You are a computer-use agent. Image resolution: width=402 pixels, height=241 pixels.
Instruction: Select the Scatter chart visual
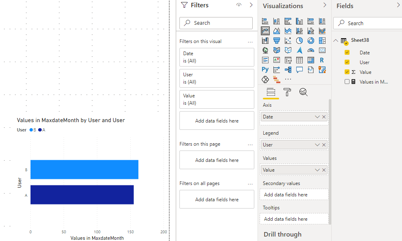288,41
